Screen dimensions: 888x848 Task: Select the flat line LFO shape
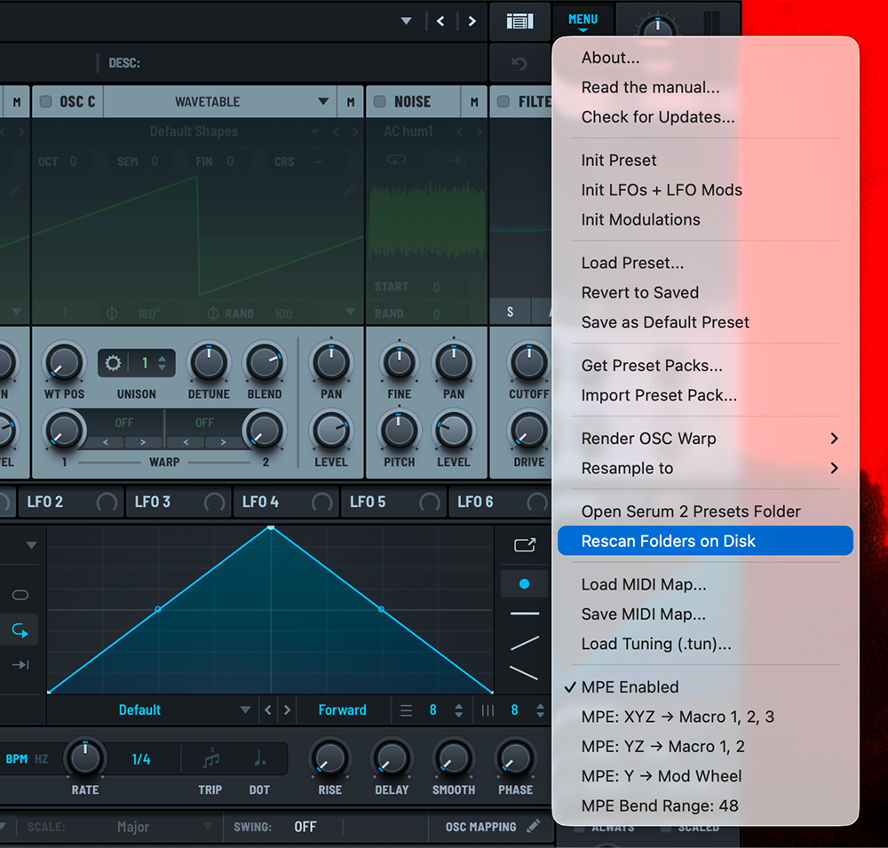525,614
